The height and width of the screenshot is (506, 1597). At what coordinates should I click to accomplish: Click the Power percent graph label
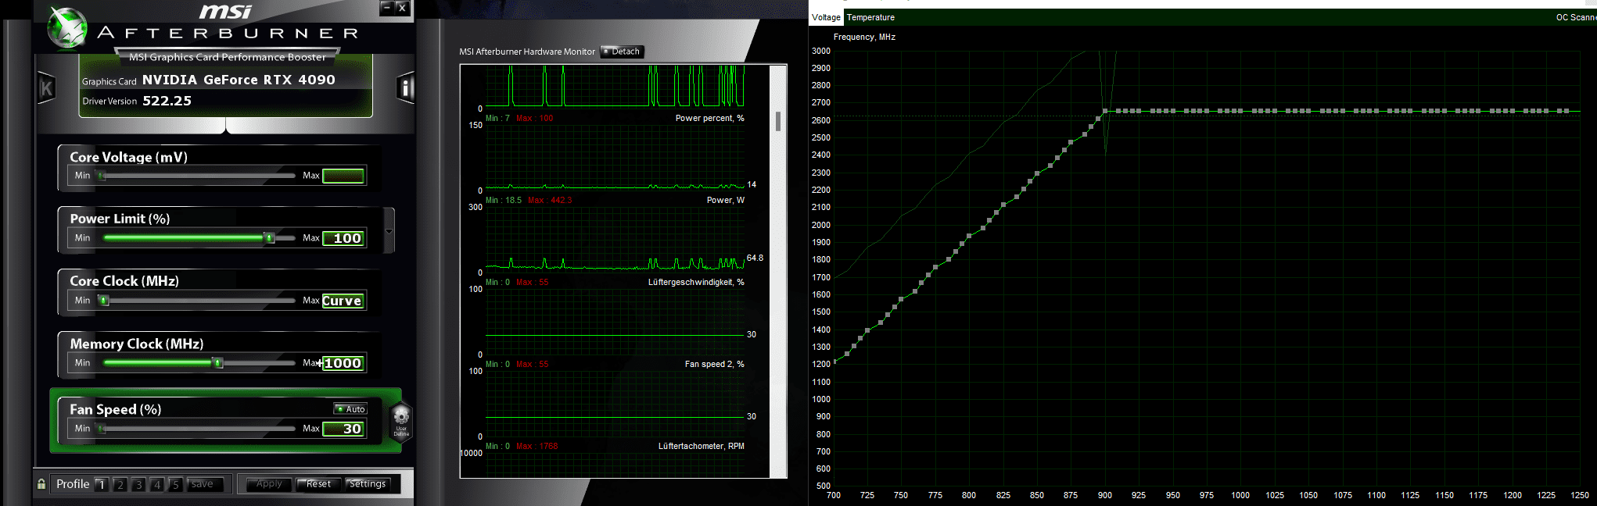709,118
